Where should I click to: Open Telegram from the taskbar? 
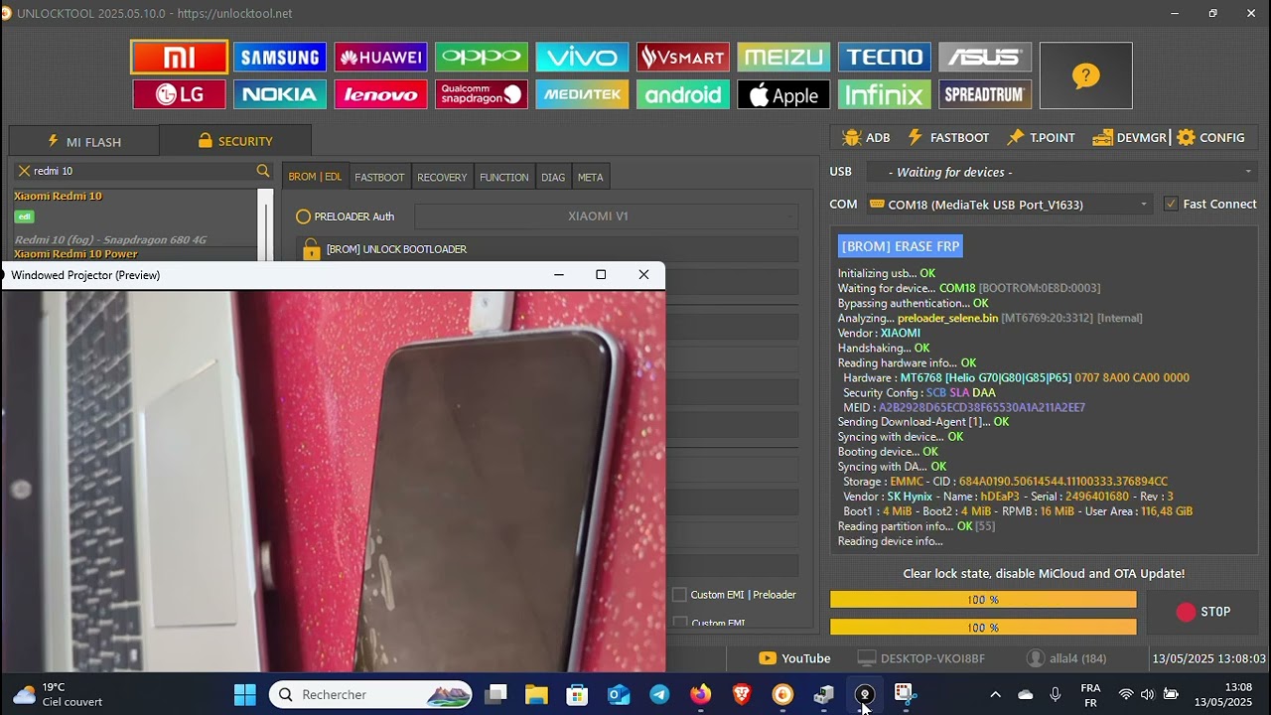tap(659, 694)
